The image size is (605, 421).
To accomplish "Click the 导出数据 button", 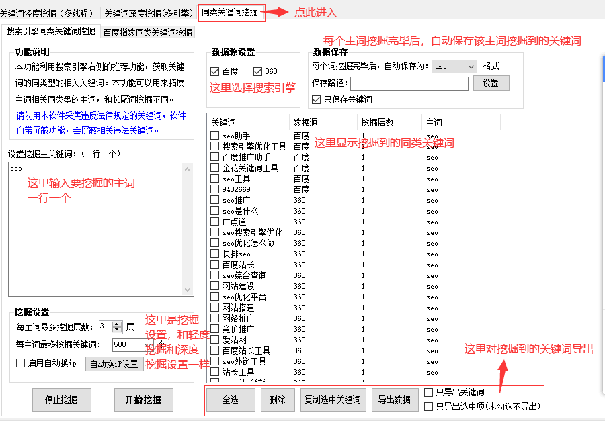I will [395, 400].
